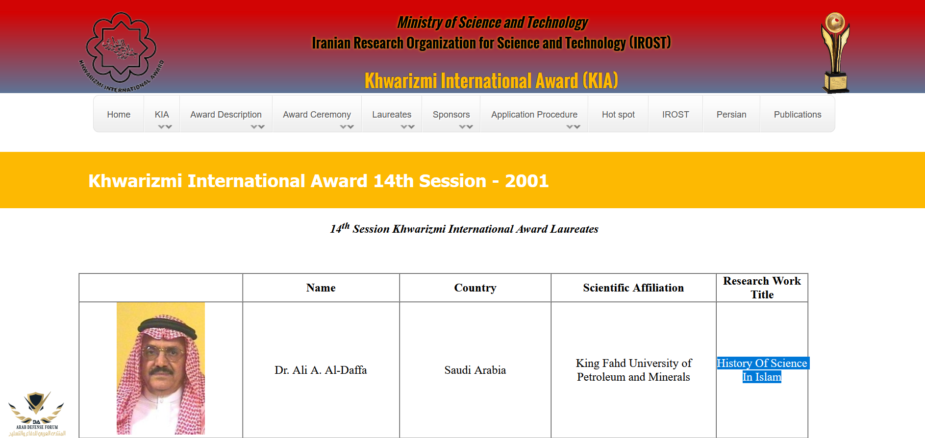Open the KIA menu
Viewport: 925px width, 438px height.
tap(162, 114)
